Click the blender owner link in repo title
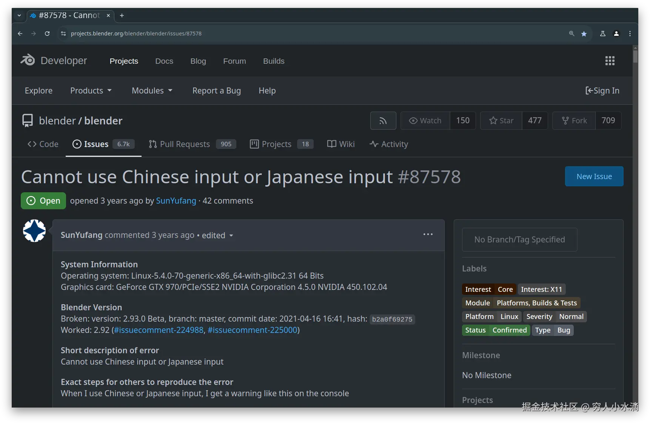The image size is (650, 423). click(57, 121)
